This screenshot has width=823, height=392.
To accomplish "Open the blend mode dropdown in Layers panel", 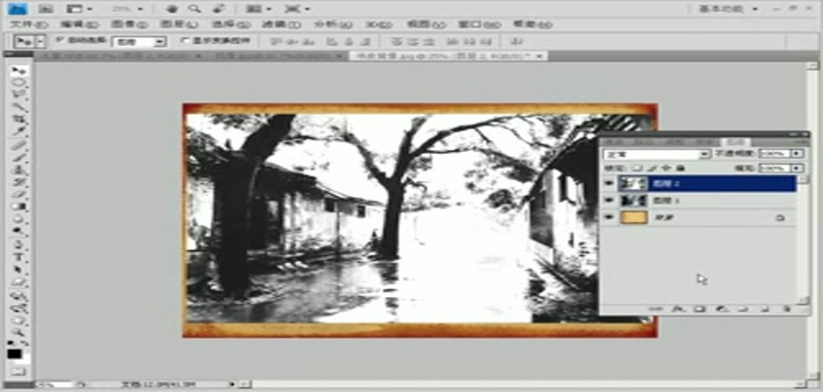I will tap(656, 154).
